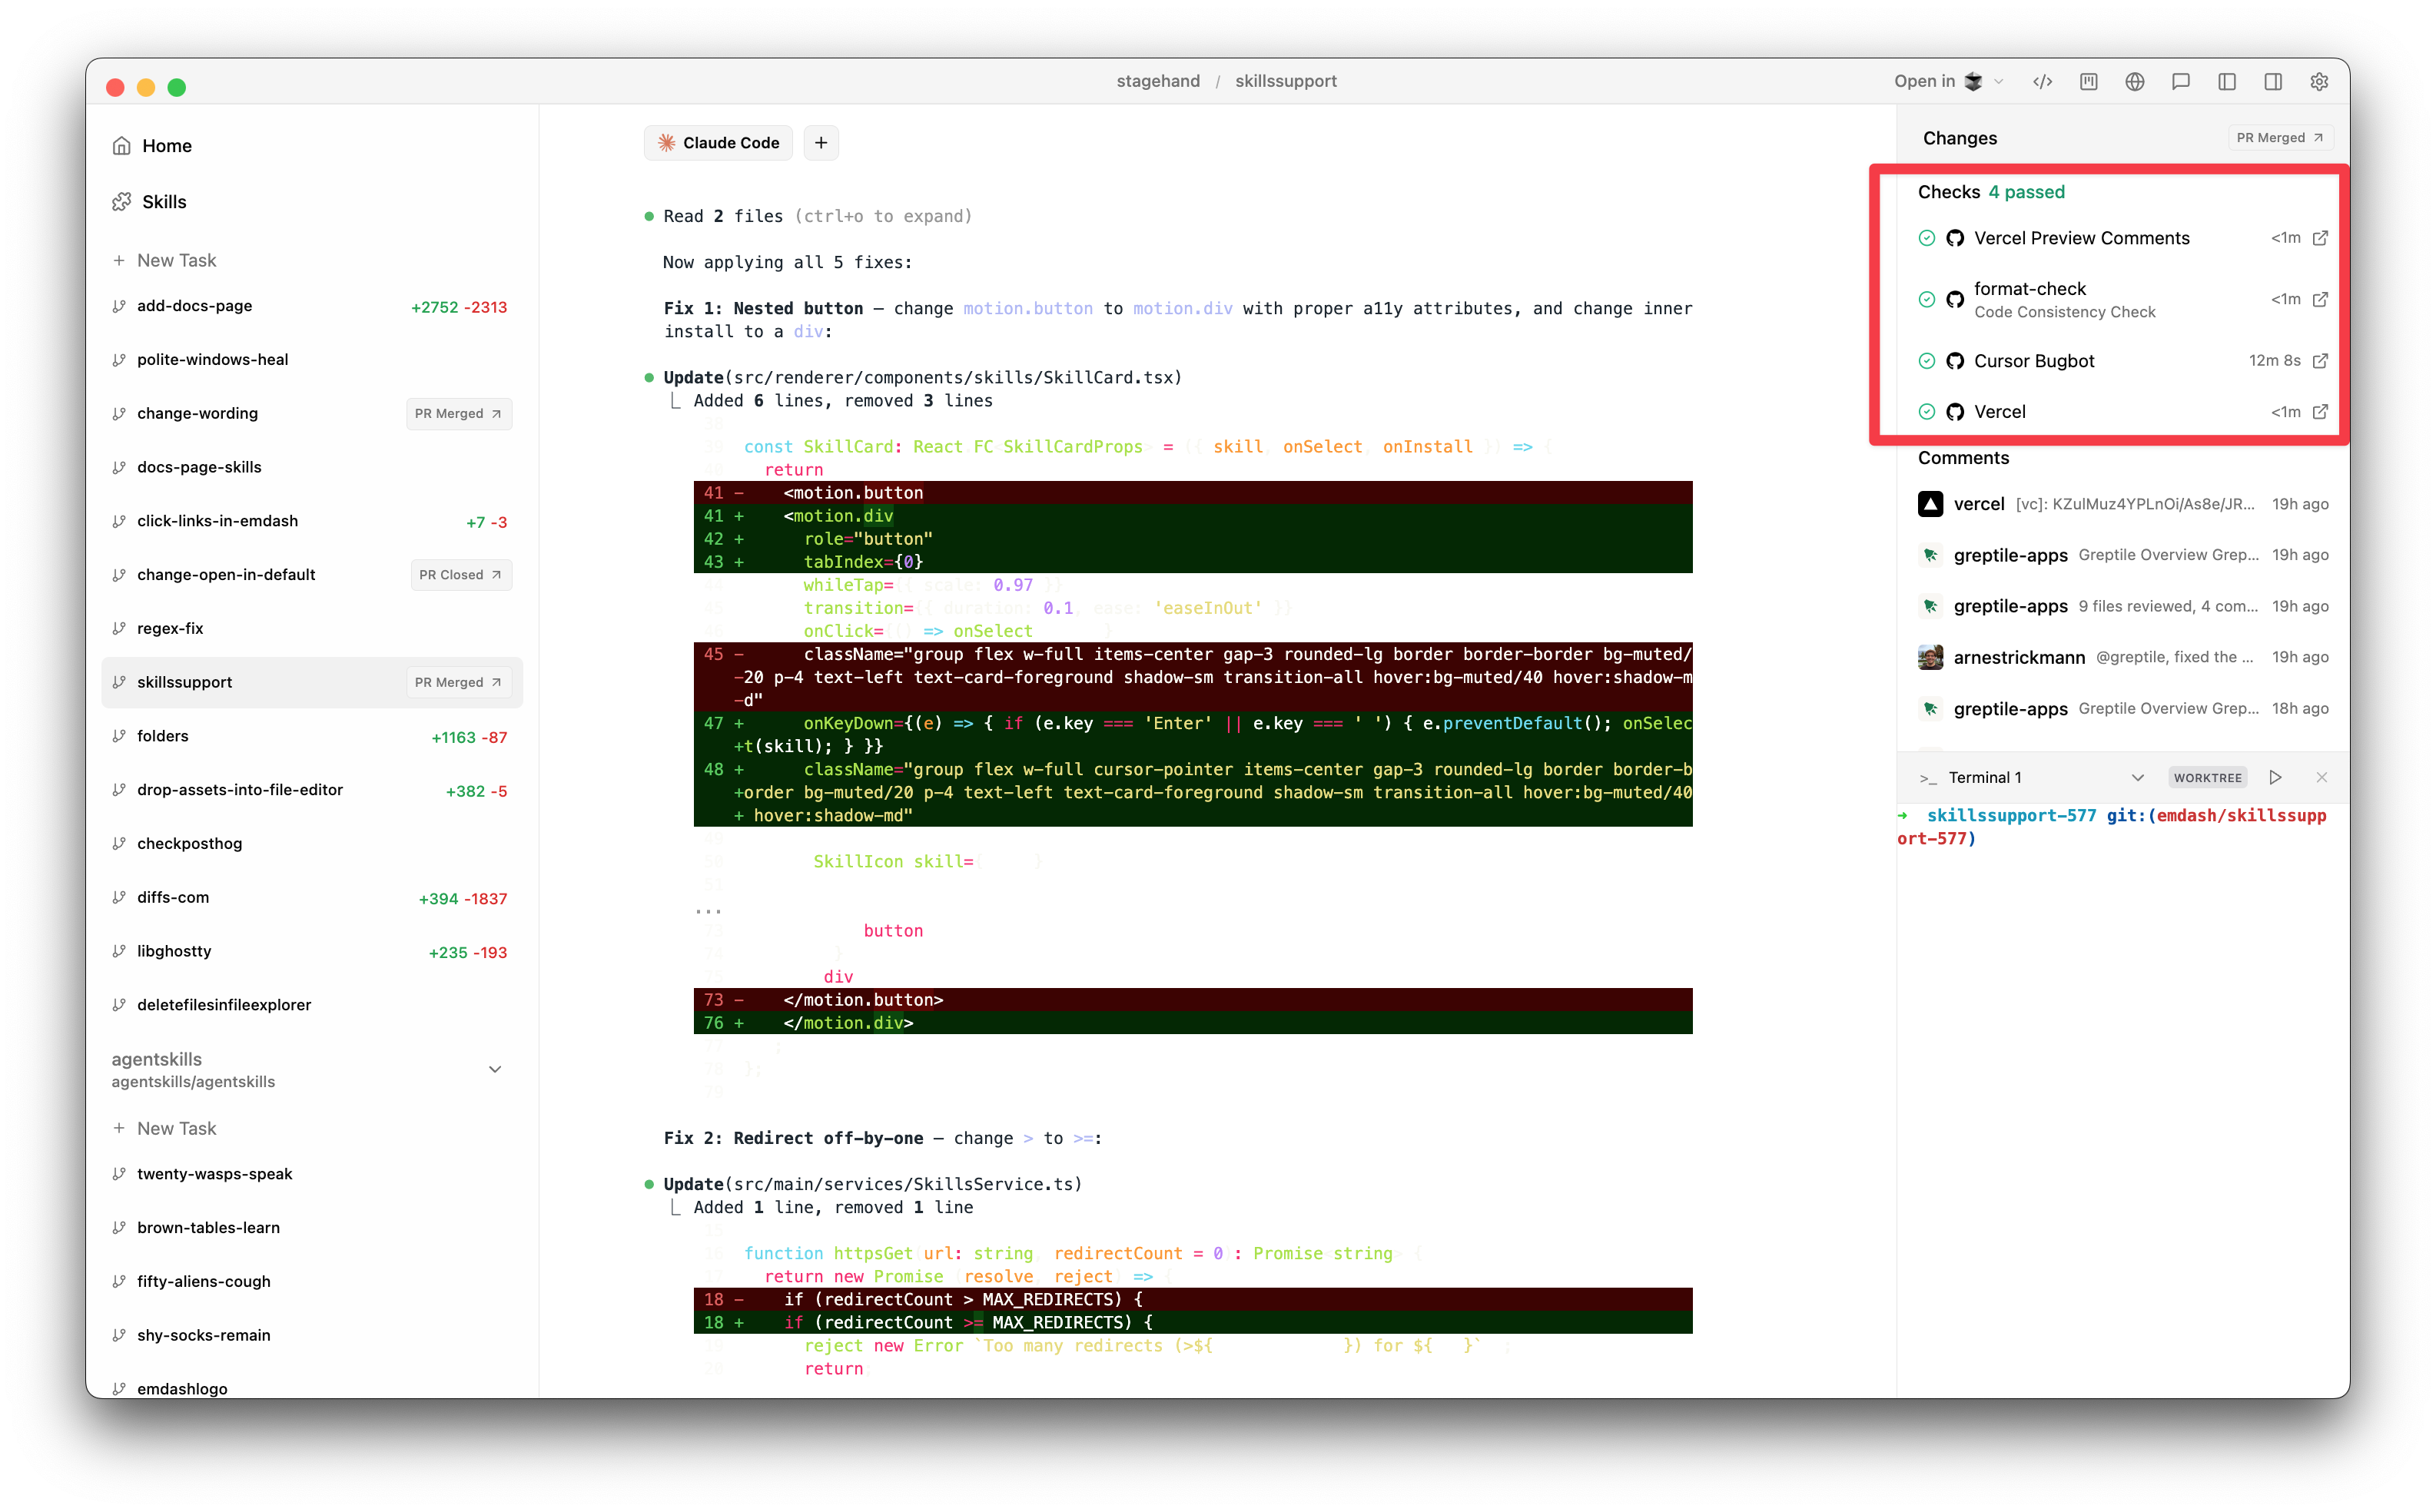Click the code editor icon in toolbar
2436x1512 pixels.
[x=2042, y=82]
